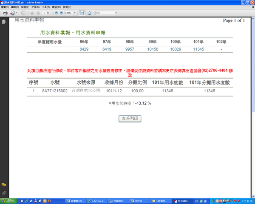
Task: Click the 101年 value 11345 in the yearly table
Action: click(x=198, y=49)
